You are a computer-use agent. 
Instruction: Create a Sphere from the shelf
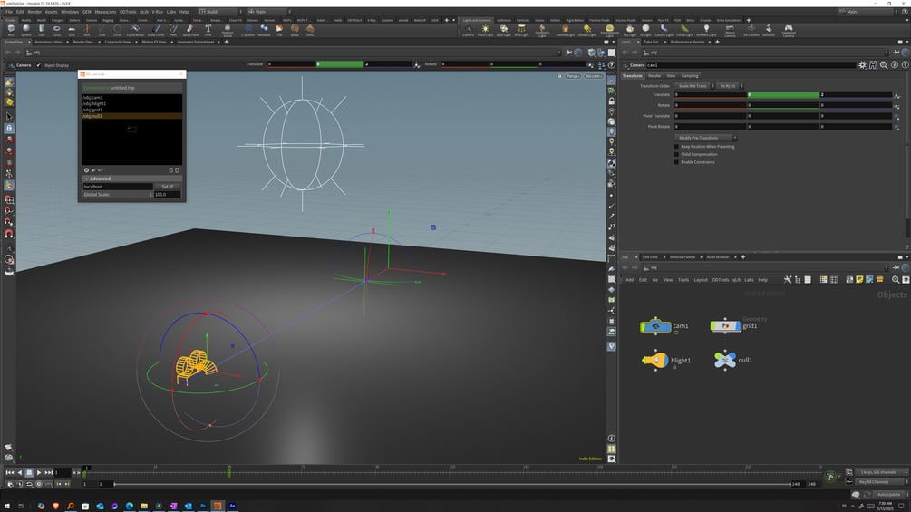(x=26, y=30)
